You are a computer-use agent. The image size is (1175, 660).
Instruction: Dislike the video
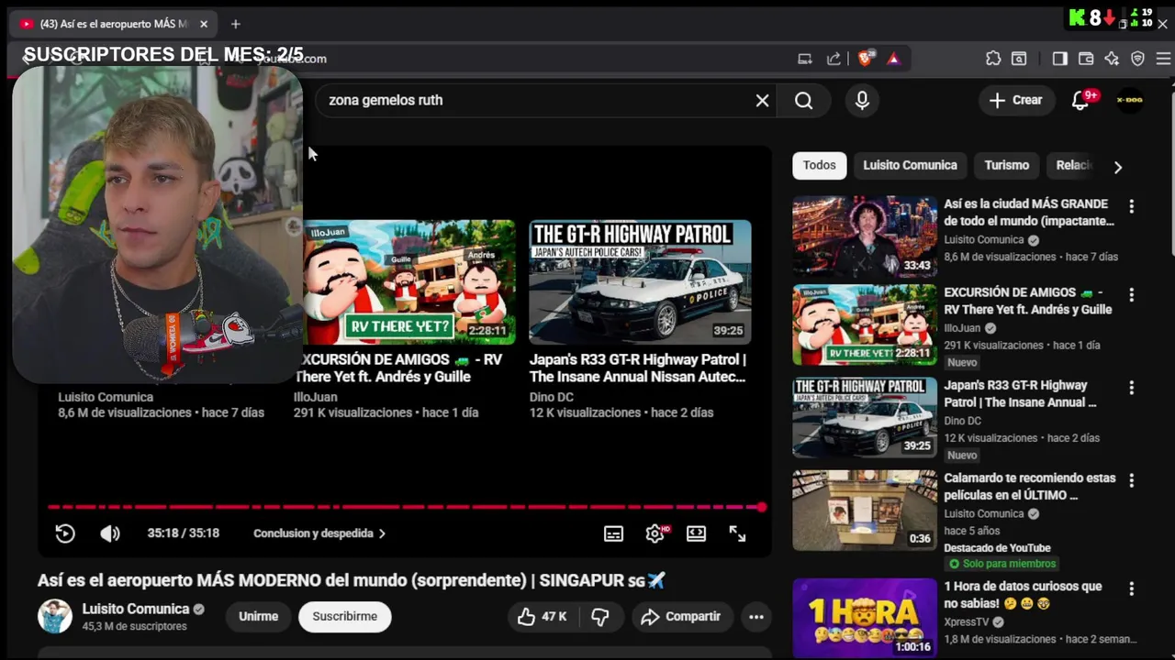[600, 617]
